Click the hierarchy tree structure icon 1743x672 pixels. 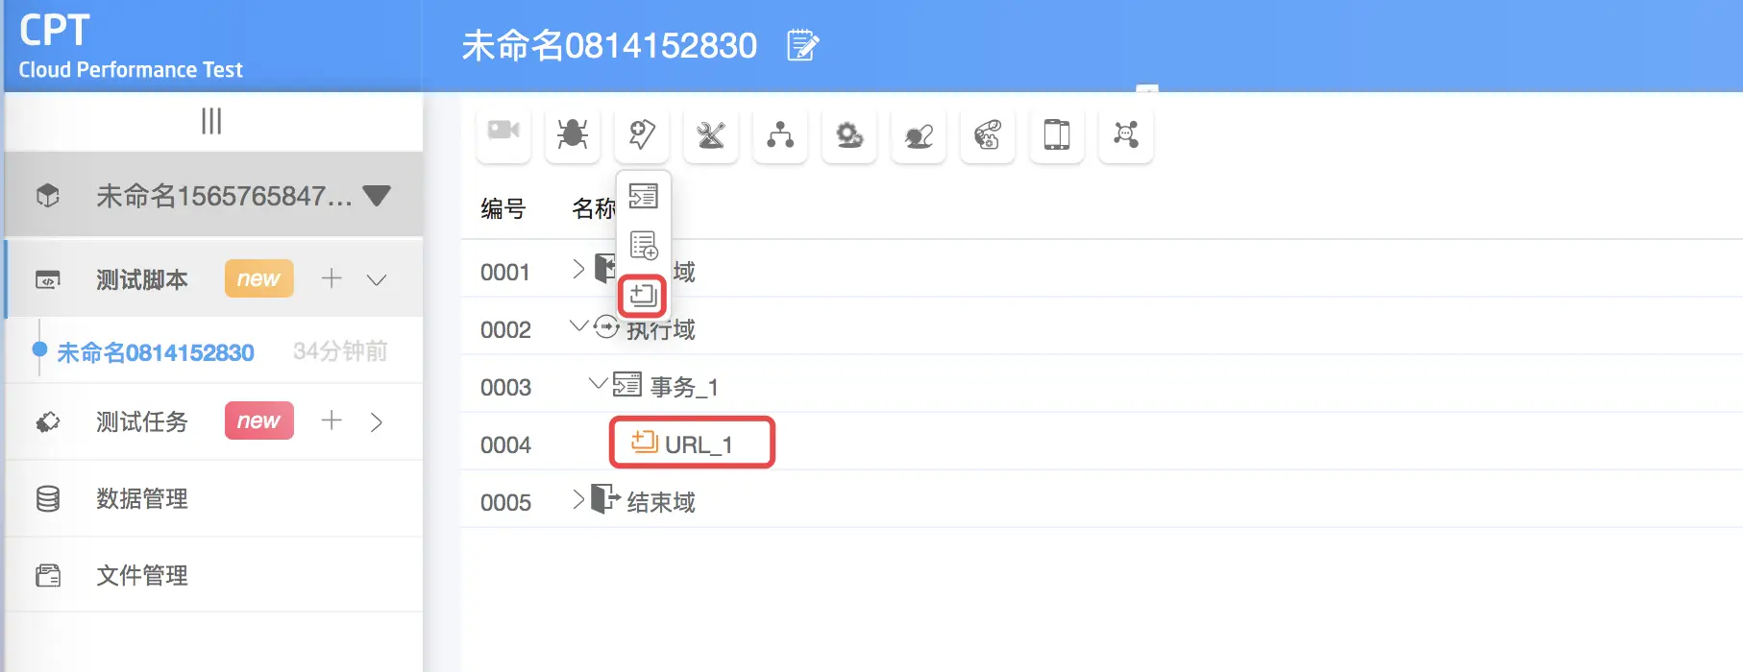780,134
